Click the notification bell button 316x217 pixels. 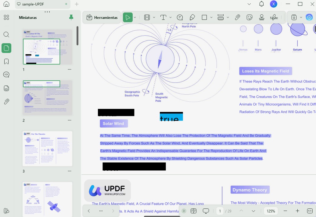[x=261, y=4]
